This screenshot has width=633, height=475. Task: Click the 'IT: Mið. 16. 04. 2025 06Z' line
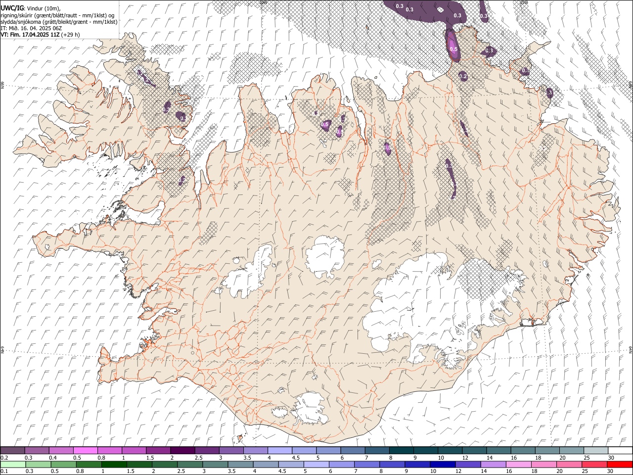[x=31, y=28]
